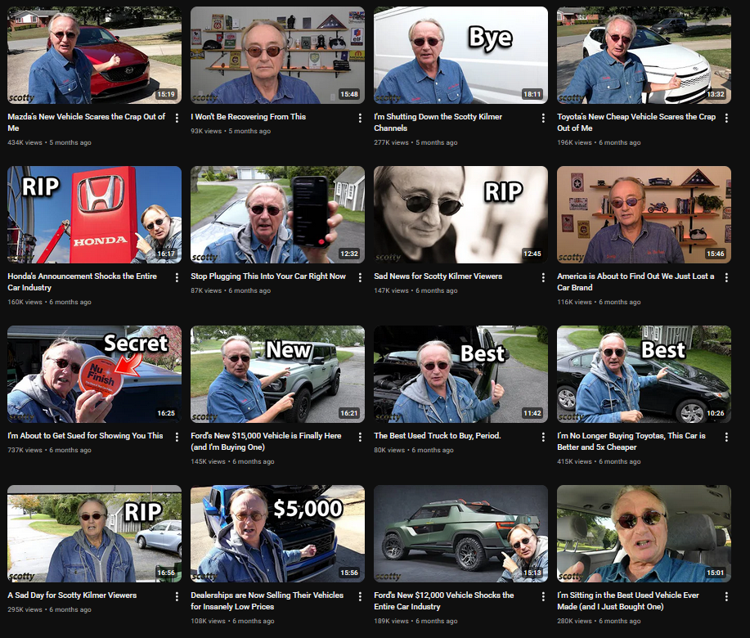The width and height of the screenshot is (750, 638).
Task: Open more options for America Lost a Car Brand video
Action: [726, 277]
